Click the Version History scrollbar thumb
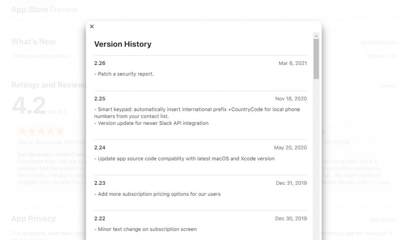Viewport: 402px width, 240px height. tap(316, 59)
